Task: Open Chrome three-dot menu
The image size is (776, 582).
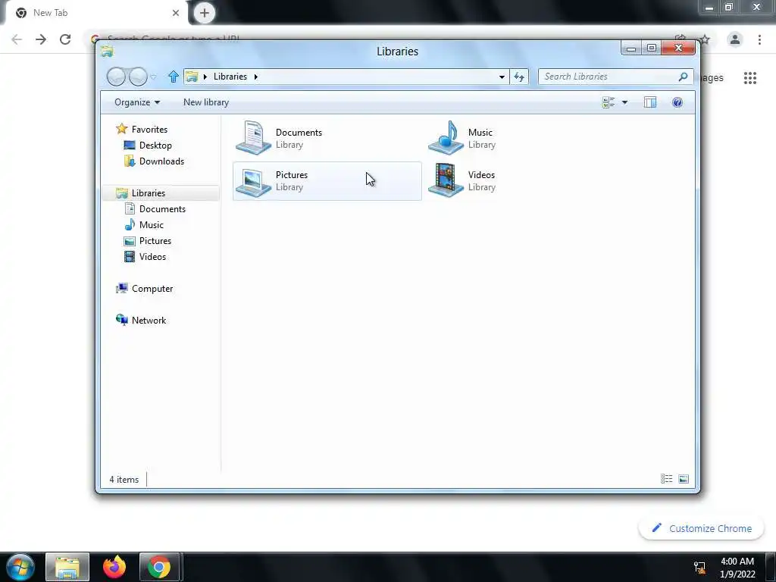Action: point(759,39)
